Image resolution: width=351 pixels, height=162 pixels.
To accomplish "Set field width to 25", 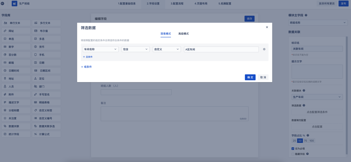I will pos(294,141).
